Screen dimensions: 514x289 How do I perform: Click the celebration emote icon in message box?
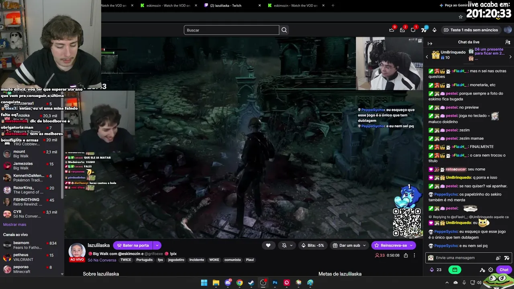tap(498, 258)
